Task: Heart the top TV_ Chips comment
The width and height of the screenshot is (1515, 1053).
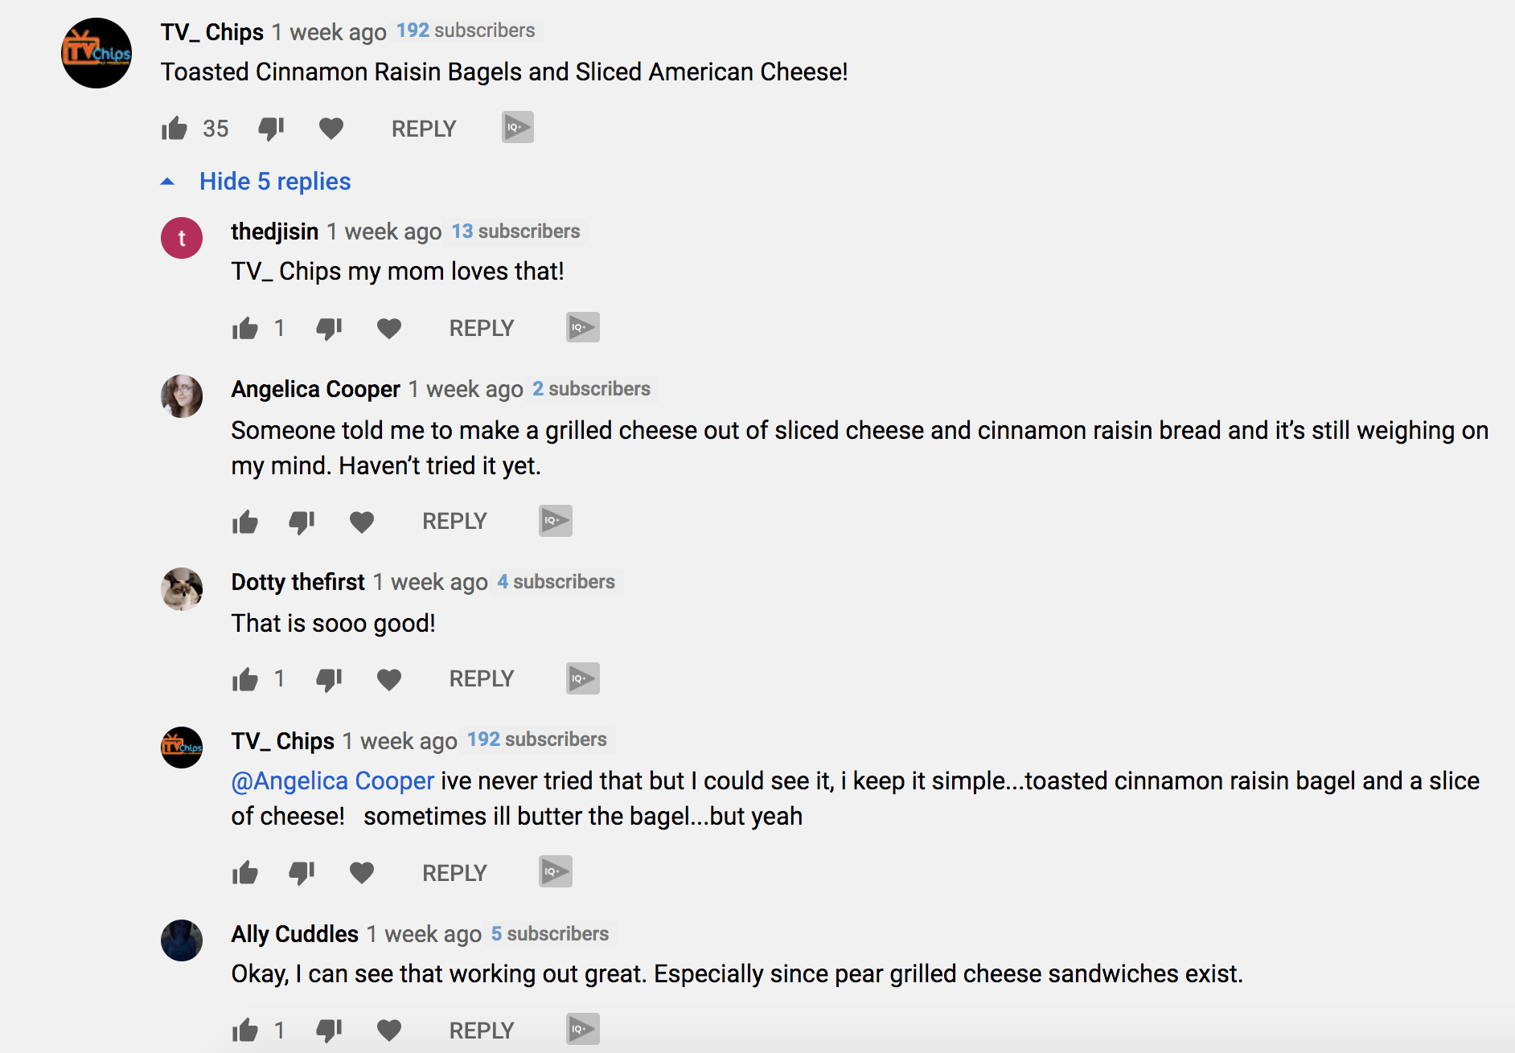Action: [x=331, y=129]
